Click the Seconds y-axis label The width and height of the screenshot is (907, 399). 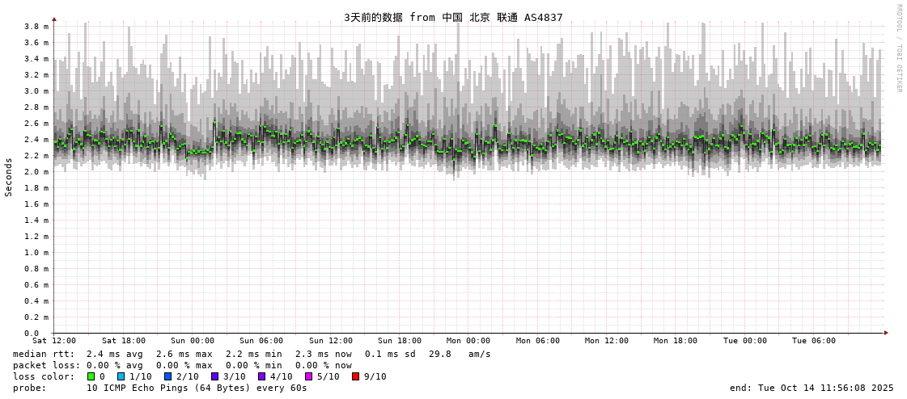pos(9,177)
